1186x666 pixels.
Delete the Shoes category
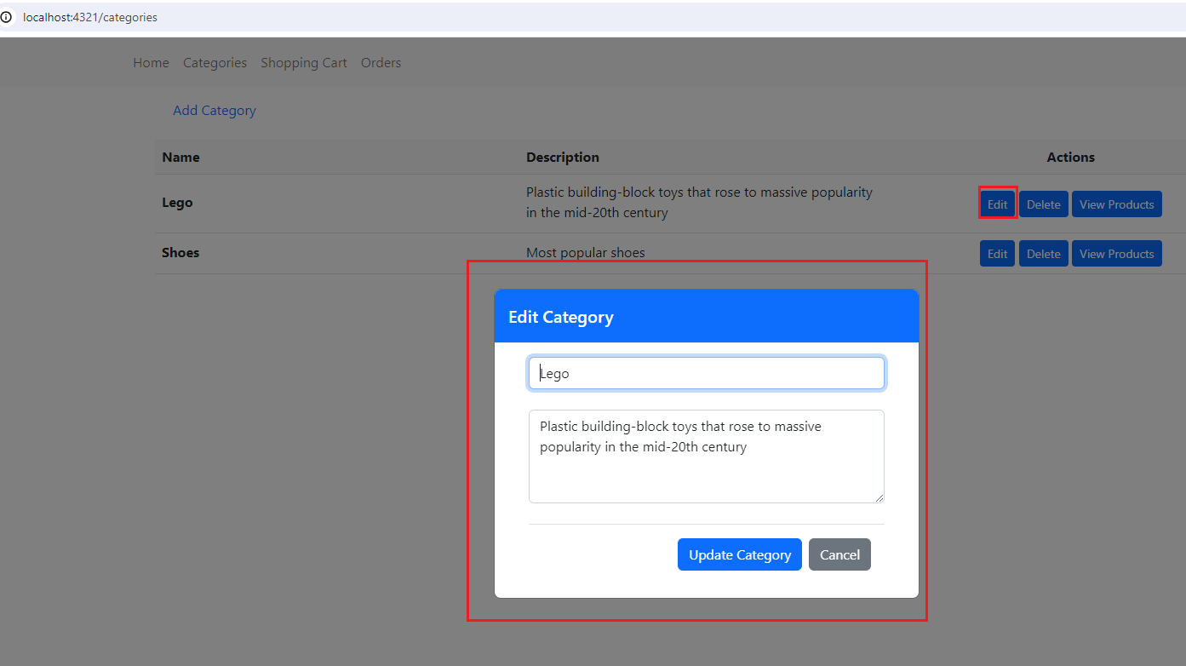click(x=1044, y=253)
